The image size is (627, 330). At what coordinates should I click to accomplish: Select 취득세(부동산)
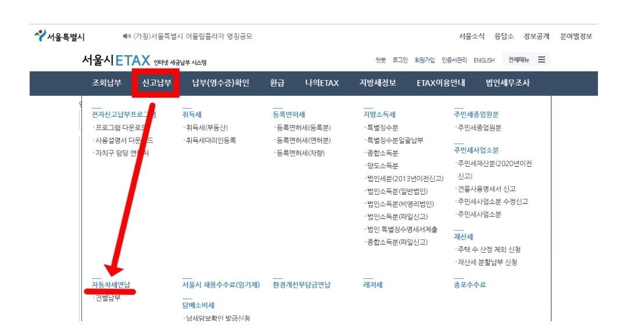point(206,128)
